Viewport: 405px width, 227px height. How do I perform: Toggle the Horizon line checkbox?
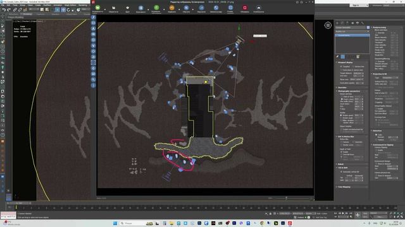pos(353,67)
